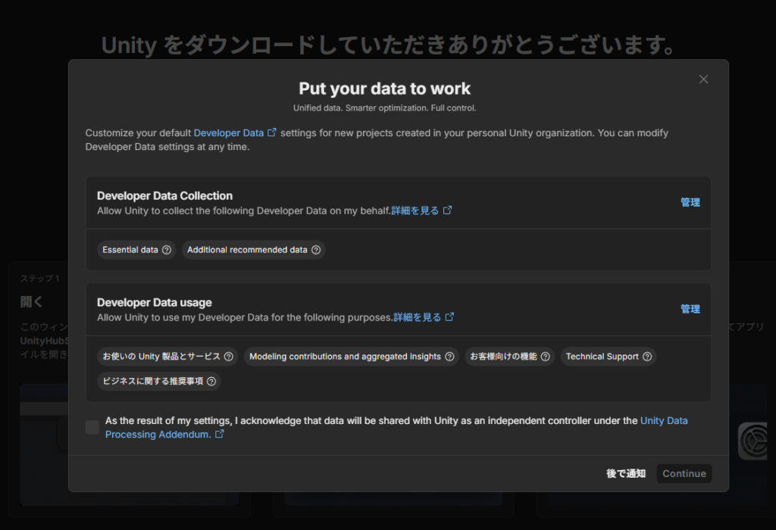
Task: Click help icon on お客様向けの機能 chip
Action: tap(546, 357)
